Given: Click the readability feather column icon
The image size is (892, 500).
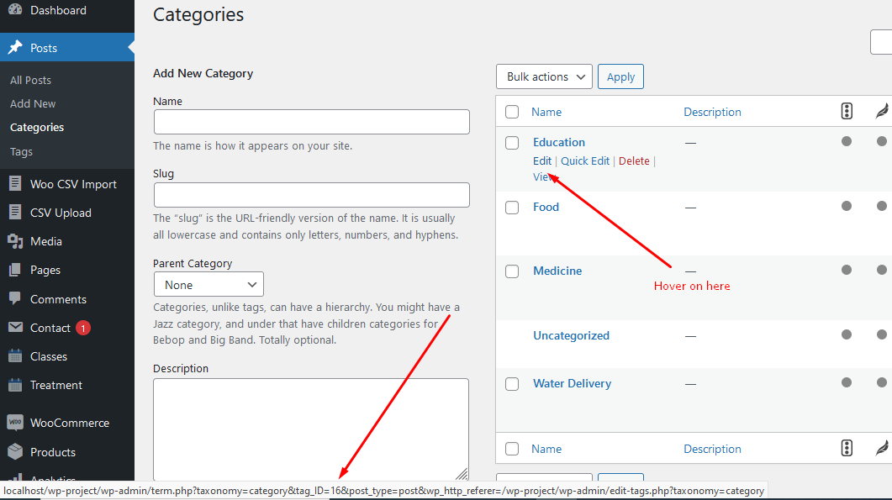Looking at the screenshot, I should 882,111.
